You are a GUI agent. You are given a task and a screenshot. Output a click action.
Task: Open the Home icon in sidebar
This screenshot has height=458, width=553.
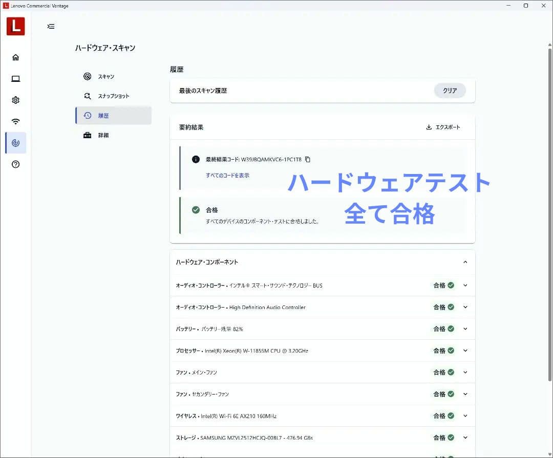coord(15,57)
